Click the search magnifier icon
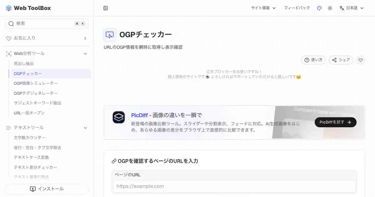The width and height of the screenshot is (375, 197). pos(11,24)
